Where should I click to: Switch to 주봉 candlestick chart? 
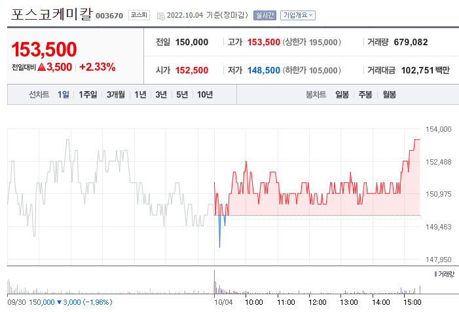(365, 94)
